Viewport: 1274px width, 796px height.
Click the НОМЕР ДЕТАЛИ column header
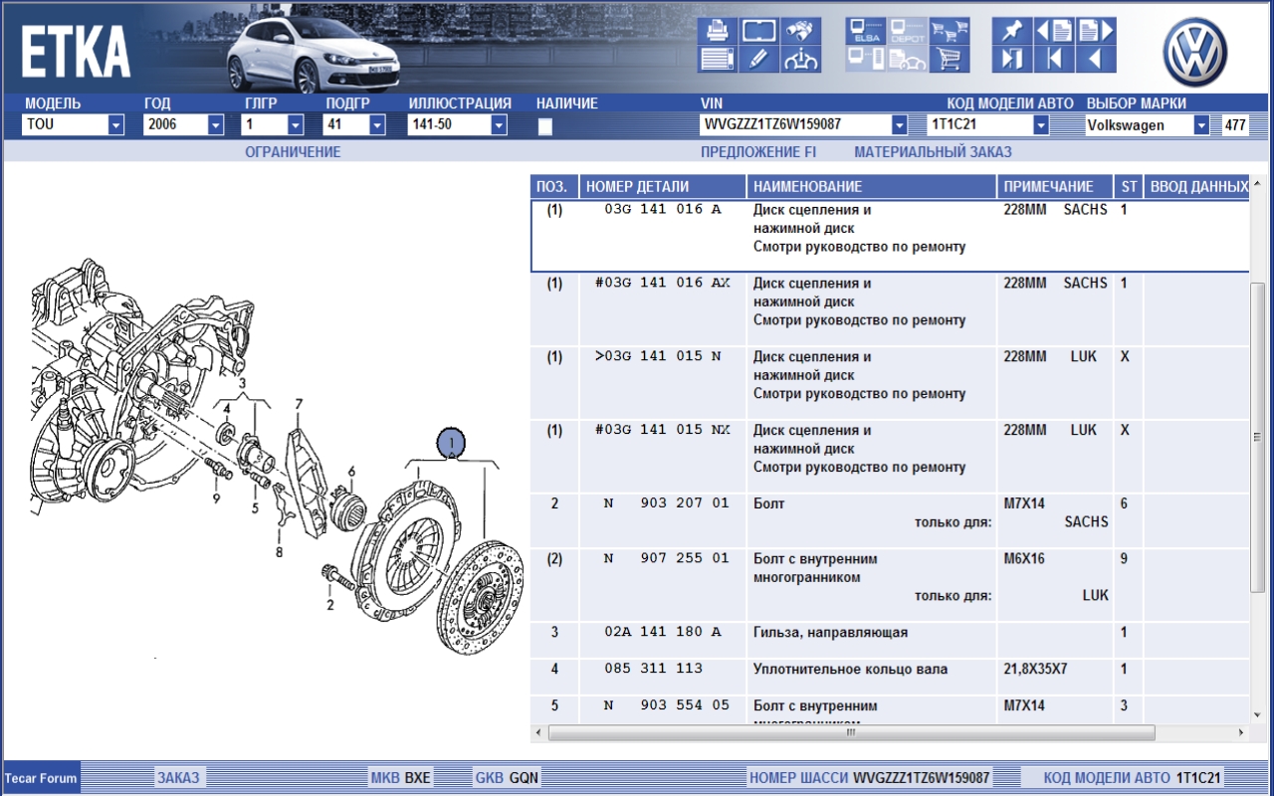[x=663, y=186]
